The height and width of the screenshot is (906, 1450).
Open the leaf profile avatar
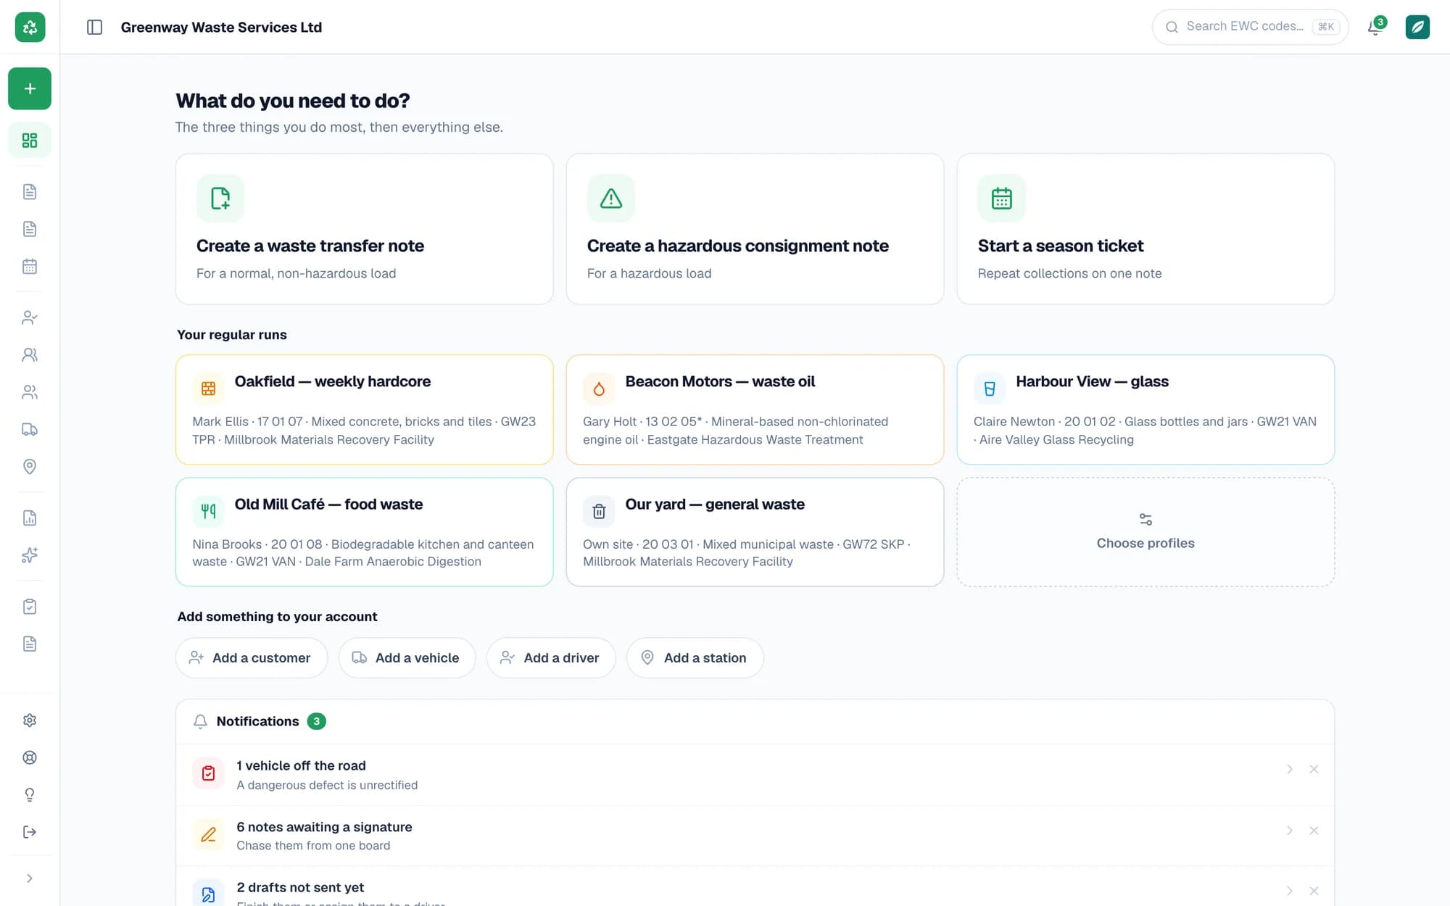pos(1417,27)
